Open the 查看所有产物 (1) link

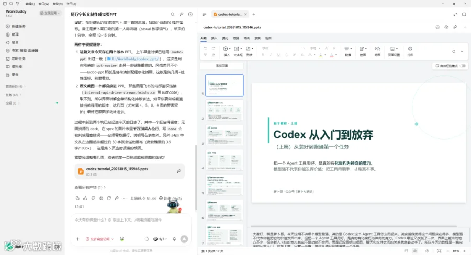coord(90,187)
